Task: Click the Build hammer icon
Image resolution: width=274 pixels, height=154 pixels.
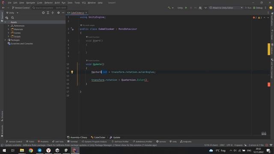Action: click(169, 8)
